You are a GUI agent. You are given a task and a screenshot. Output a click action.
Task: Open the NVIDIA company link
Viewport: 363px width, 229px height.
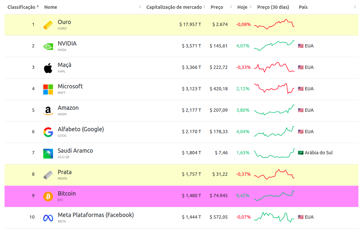tap(67, 44)
